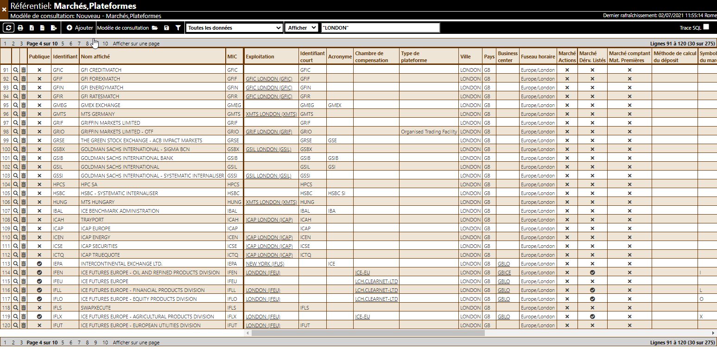Open the consultation model folder icon
Image resolution: width=717 pixels, height=349 pixels.
point(155,28)
